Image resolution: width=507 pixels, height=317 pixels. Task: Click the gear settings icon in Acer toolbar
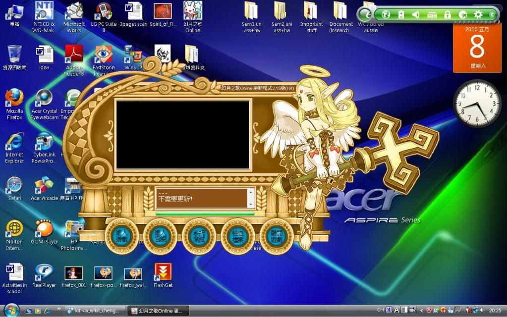(x=478, y=14)
